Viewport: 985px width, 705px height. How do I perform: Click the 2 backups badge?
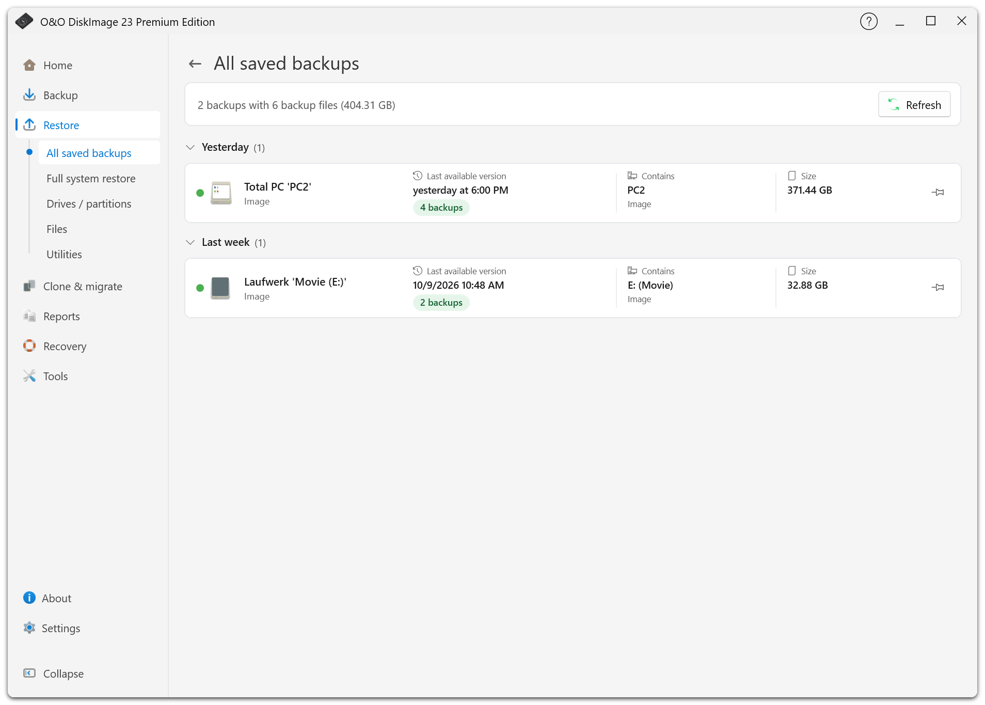pos(441,303)
